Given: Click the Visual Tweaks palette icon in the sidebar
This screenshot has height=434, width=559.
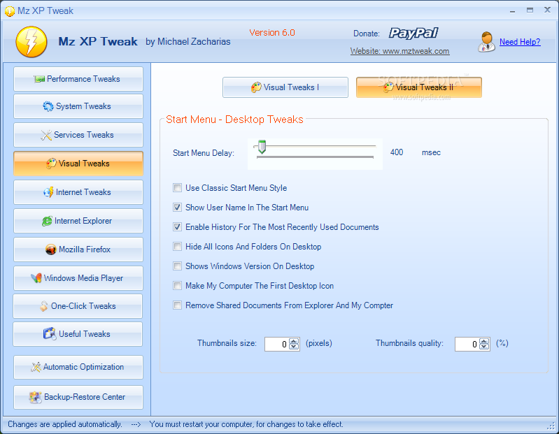Looking at the screenshot, I should coord(51,164).
